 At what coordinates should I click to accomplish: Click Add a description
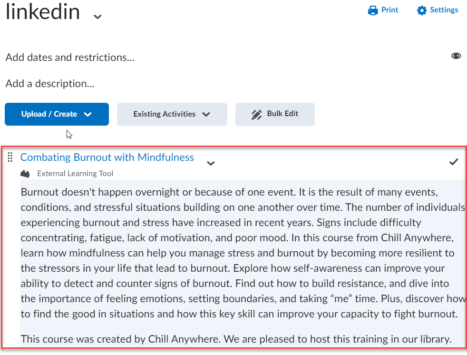[x=49, y=83]
